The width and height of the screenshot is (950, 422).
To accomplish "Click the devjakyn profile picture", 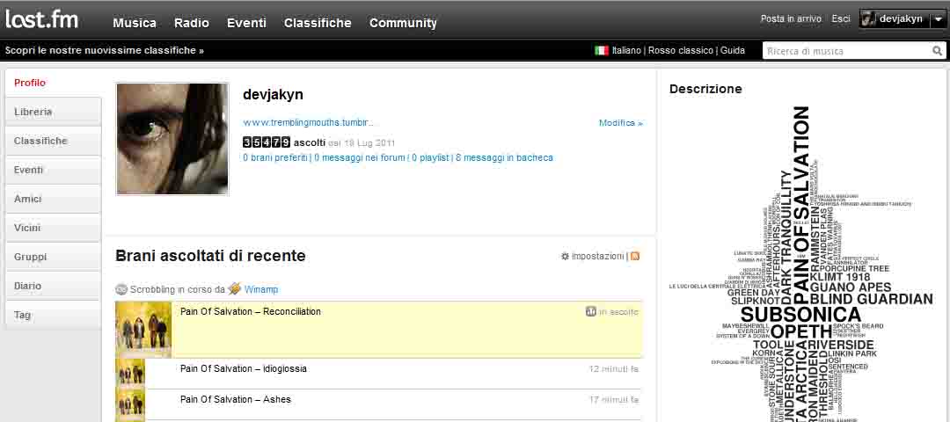I will [172, 139].
